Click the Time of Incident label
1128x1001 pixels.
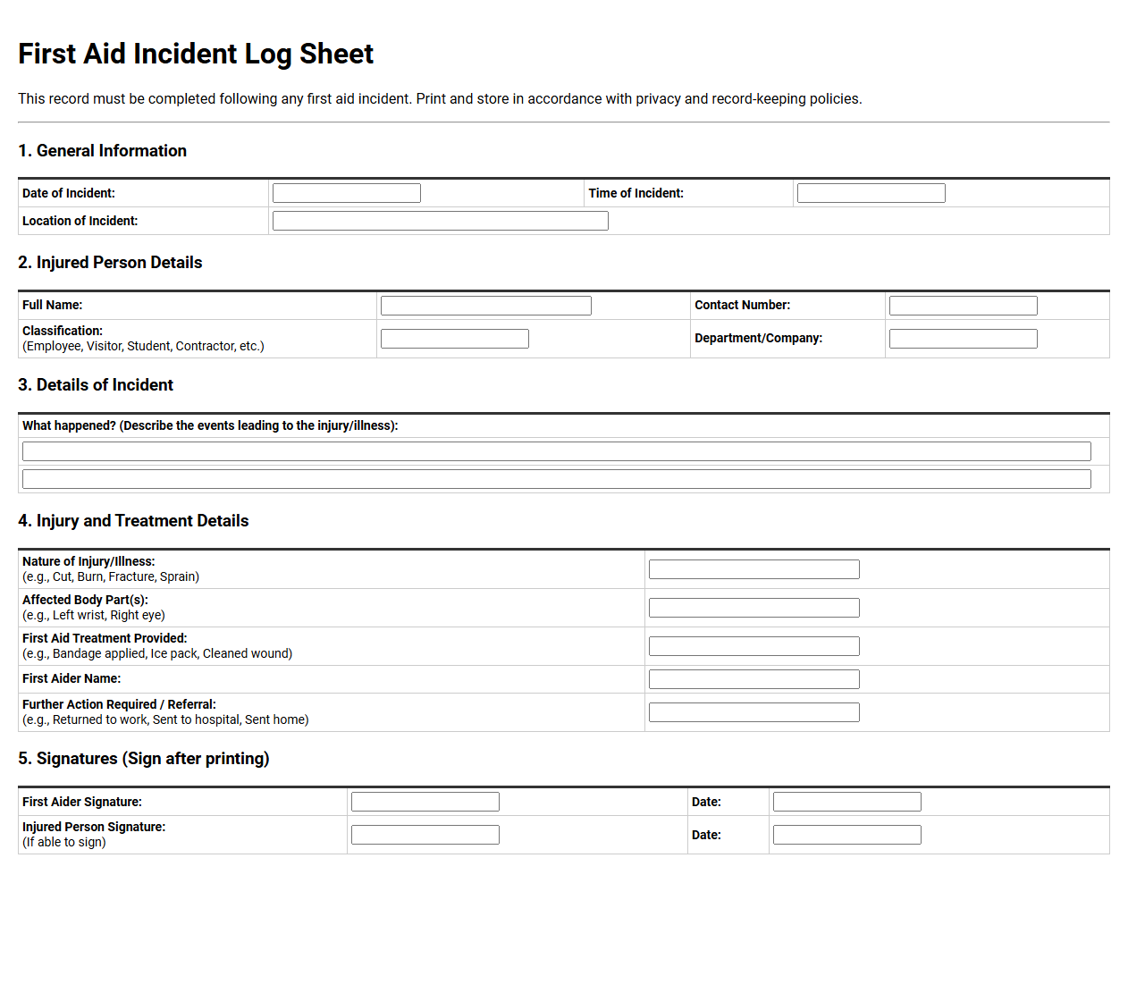point(636,193)
